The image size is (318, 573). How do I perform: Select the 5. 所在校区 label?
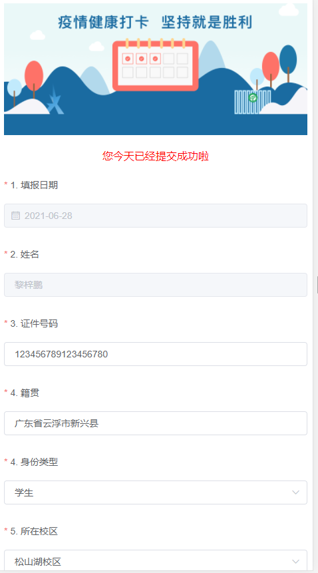coord(34,531)
